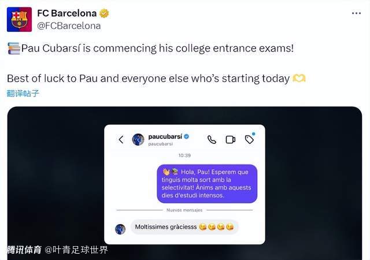Tap the back chevron in chat
370x260 pixels.
[x=121, y=139]
